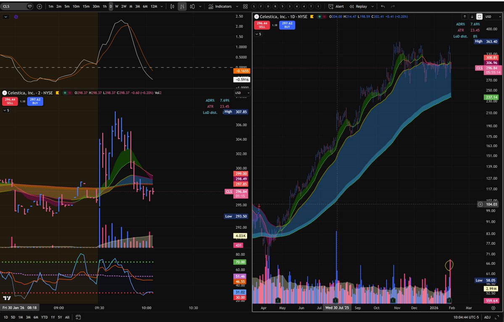Switch to the 5m timeframe

(67, 6)
